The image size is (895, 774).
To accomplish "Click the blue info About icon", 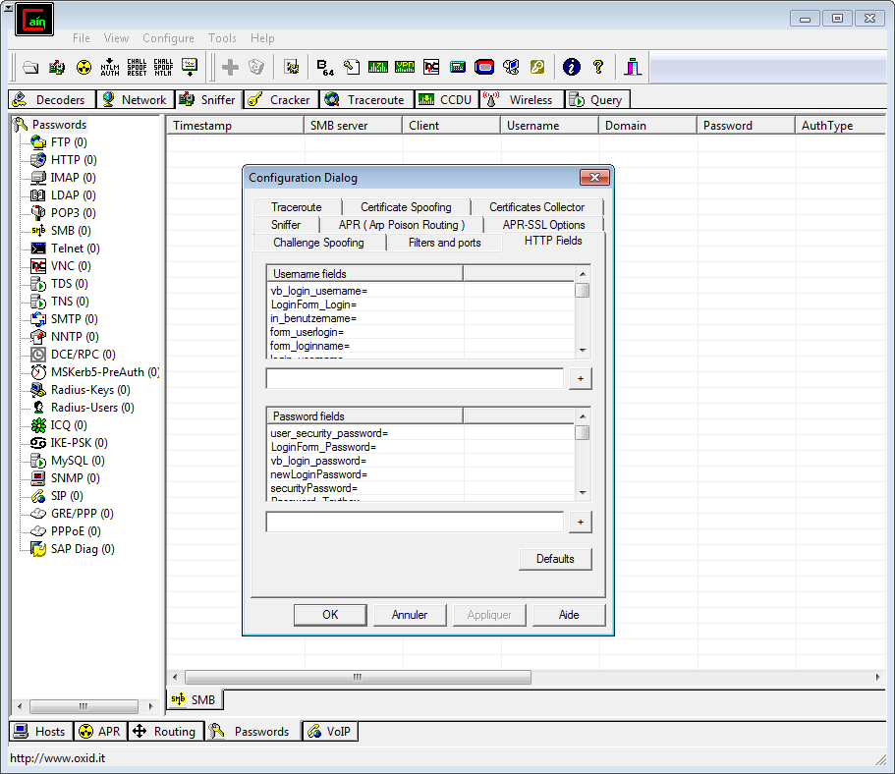I will tap(572, 68).
